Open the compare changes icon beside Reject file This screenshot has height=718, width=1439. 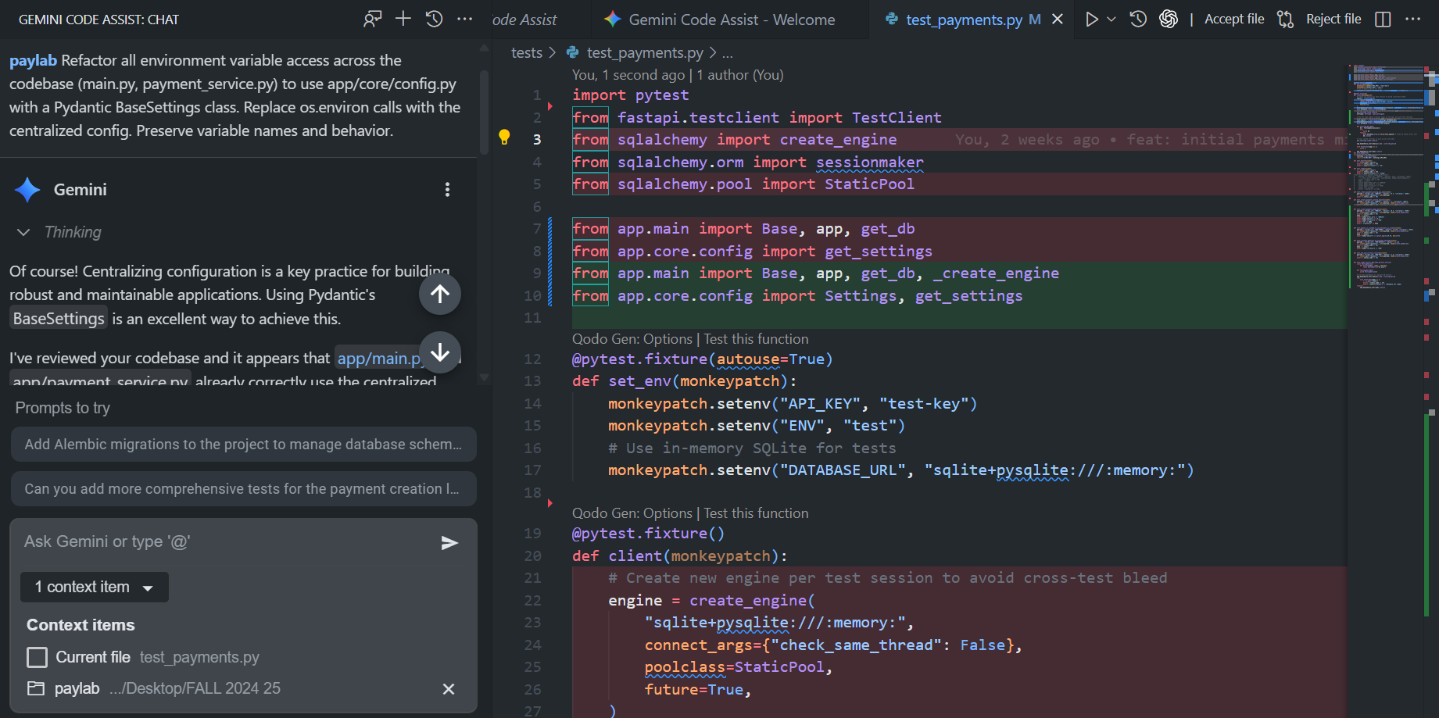point(1284,18)
